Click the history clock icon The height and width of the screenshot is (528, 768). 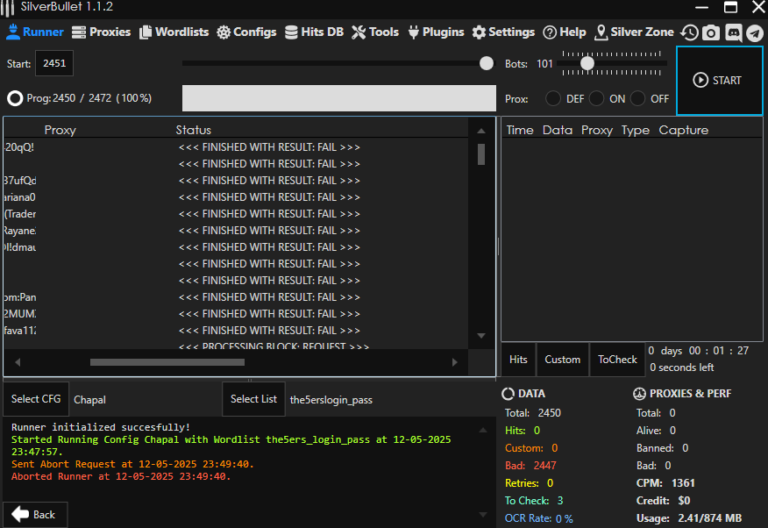pyautogui.click(x=689, y=32)
